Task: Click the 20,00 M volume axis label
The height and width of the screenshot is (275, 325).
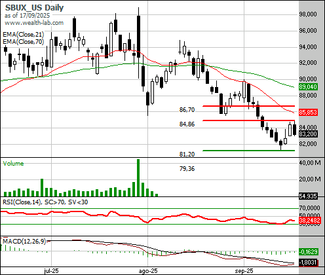Action: coord(310,179)
